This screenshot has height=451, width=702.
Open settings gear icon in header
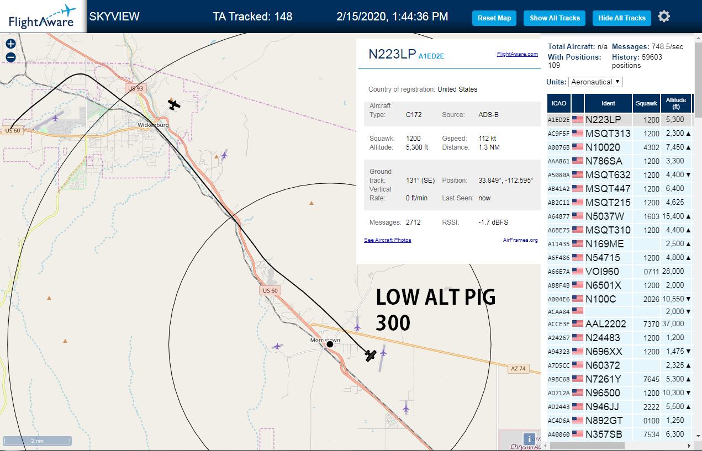coord(664,17)
